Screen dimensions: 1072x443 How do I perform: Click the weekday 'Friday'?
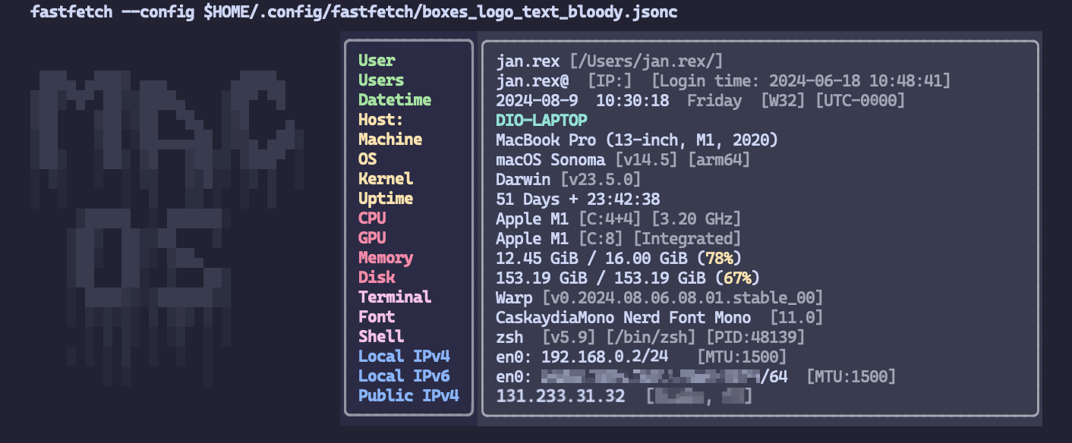(x=714, y=100)
